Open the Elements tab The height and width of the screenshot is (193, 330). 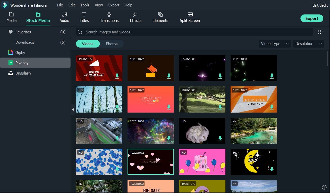160,17
